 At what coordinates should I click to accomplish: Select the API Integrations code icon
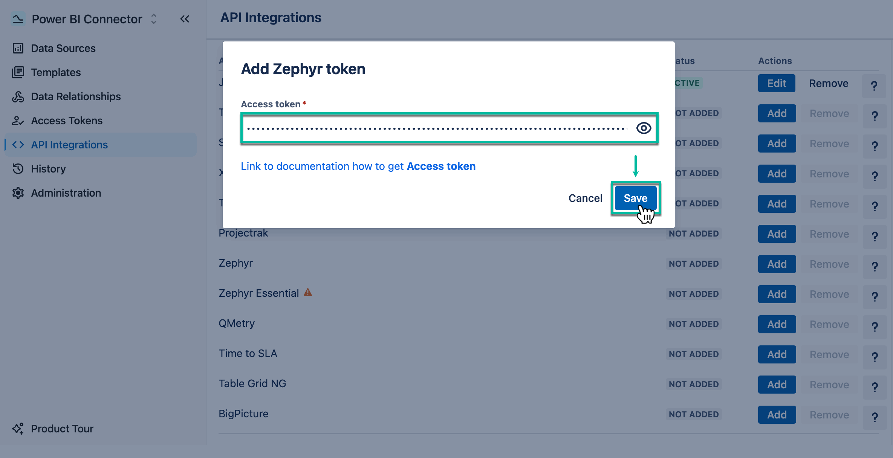click(18, 144)
